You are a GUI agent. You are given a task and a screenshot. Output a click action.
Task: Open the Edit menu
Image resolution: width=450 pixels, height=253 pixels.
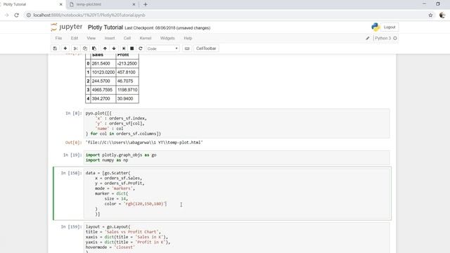click(x=75, y=38)
